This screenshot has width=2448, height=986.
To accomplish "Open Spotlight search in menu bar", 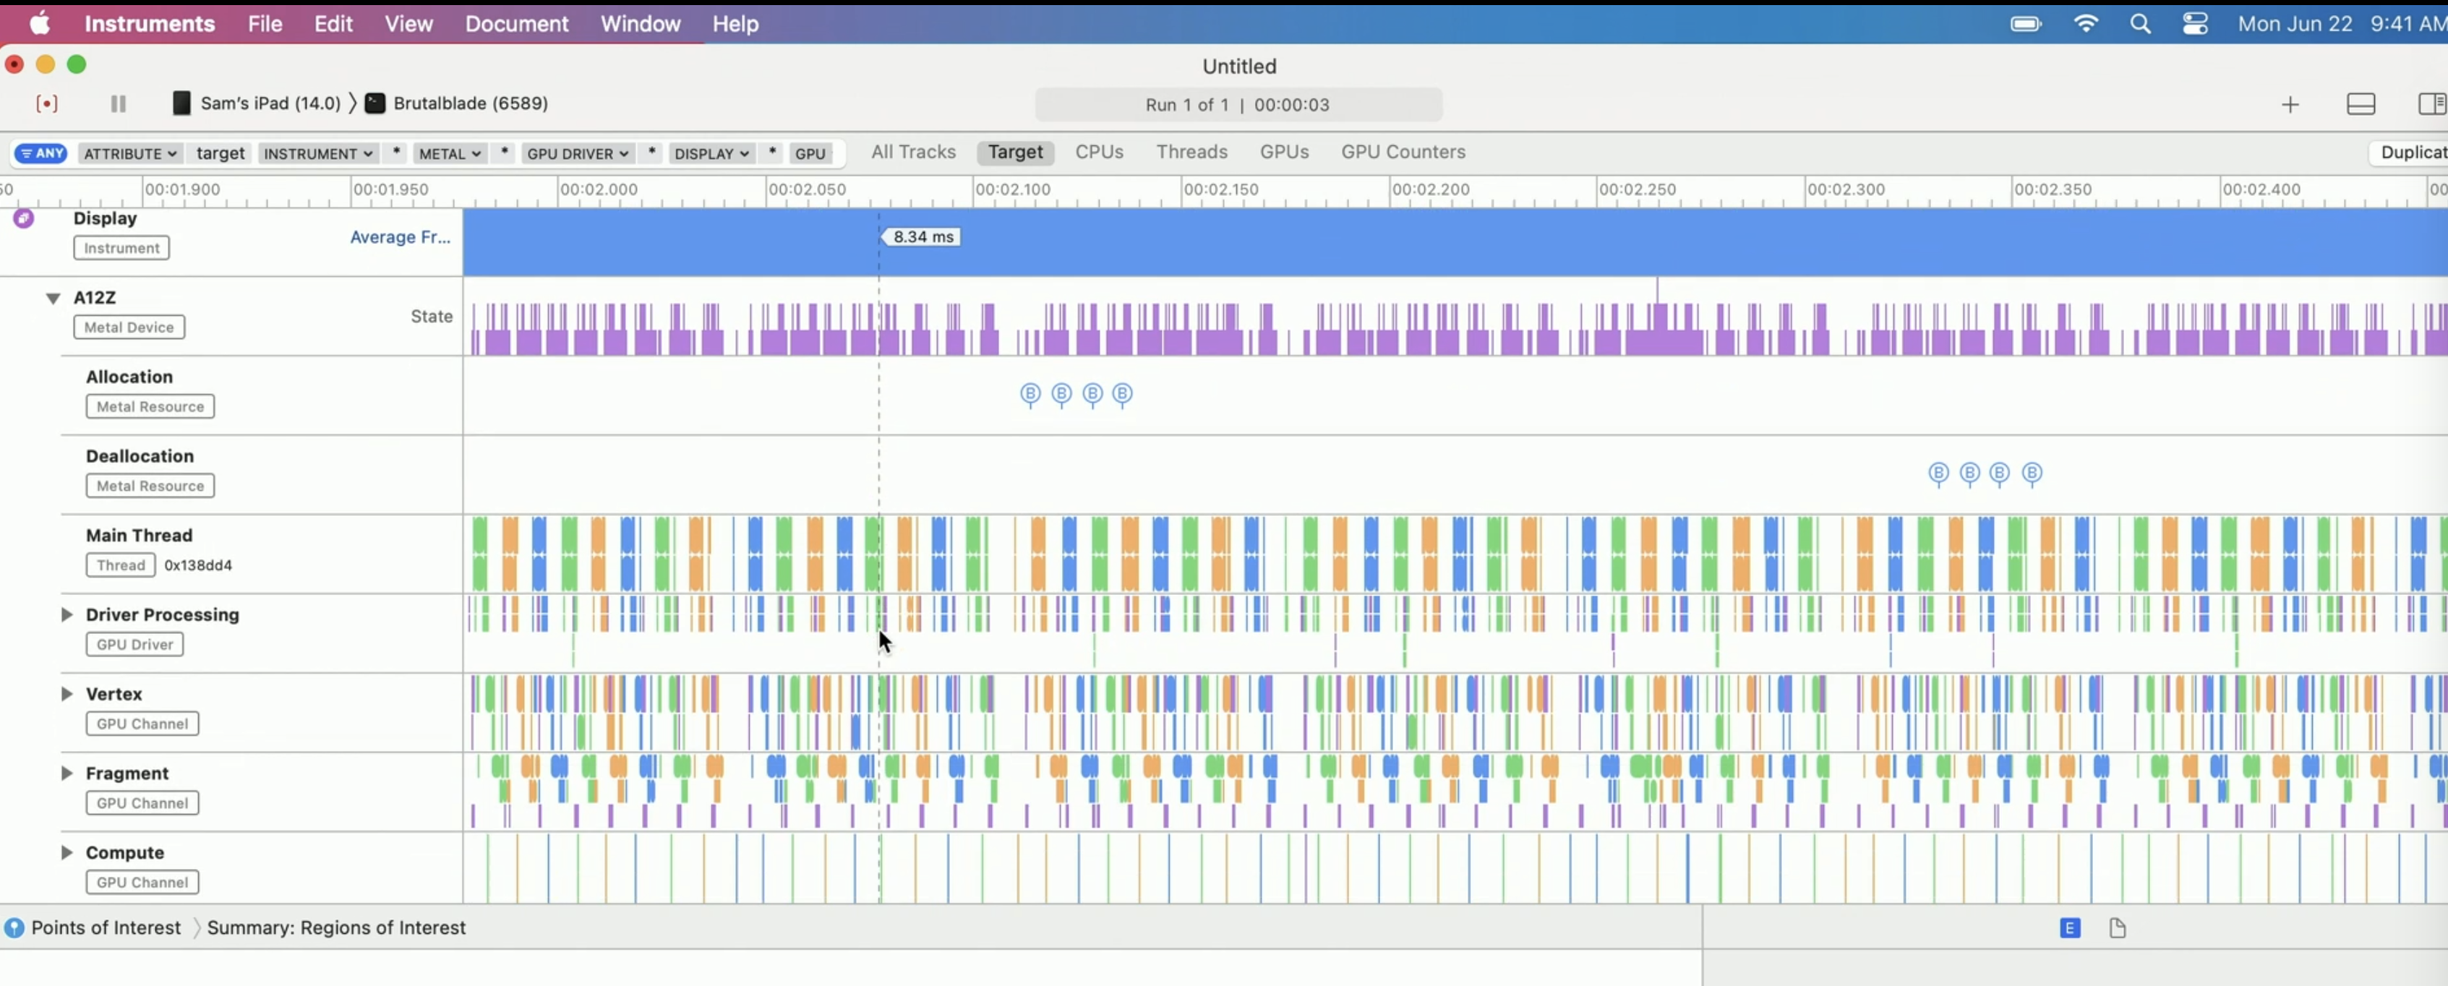I will coord(2140,25).
